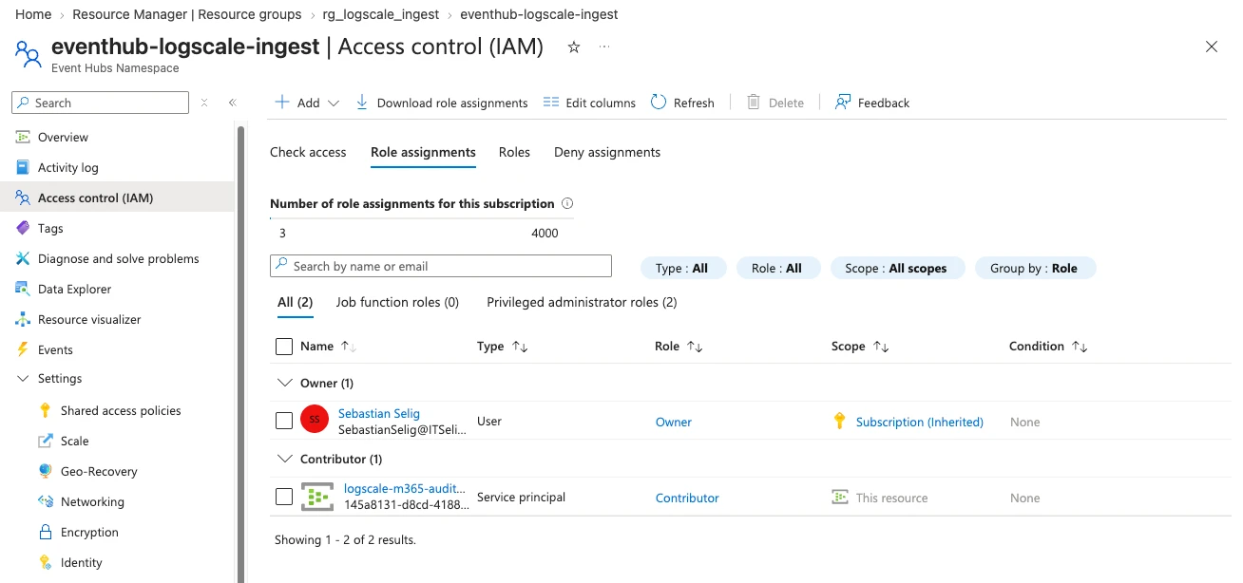Open the Group by : Role filter
The width and height of the screenshot is (1243, 583).
tap(1035, 268)
